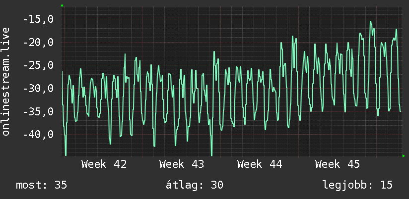The width and height of the screenshot is (409, 199).
Task: Click the sharp dip between weeks 43 and 44
Action: [x=211, y=155]
